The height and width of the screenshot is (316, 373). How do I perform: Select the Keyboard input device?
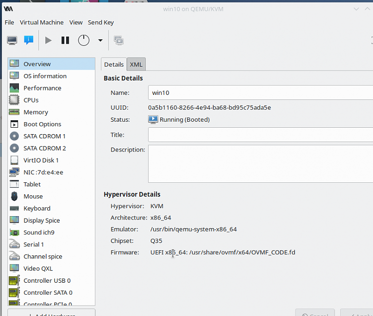pos(51,208)
